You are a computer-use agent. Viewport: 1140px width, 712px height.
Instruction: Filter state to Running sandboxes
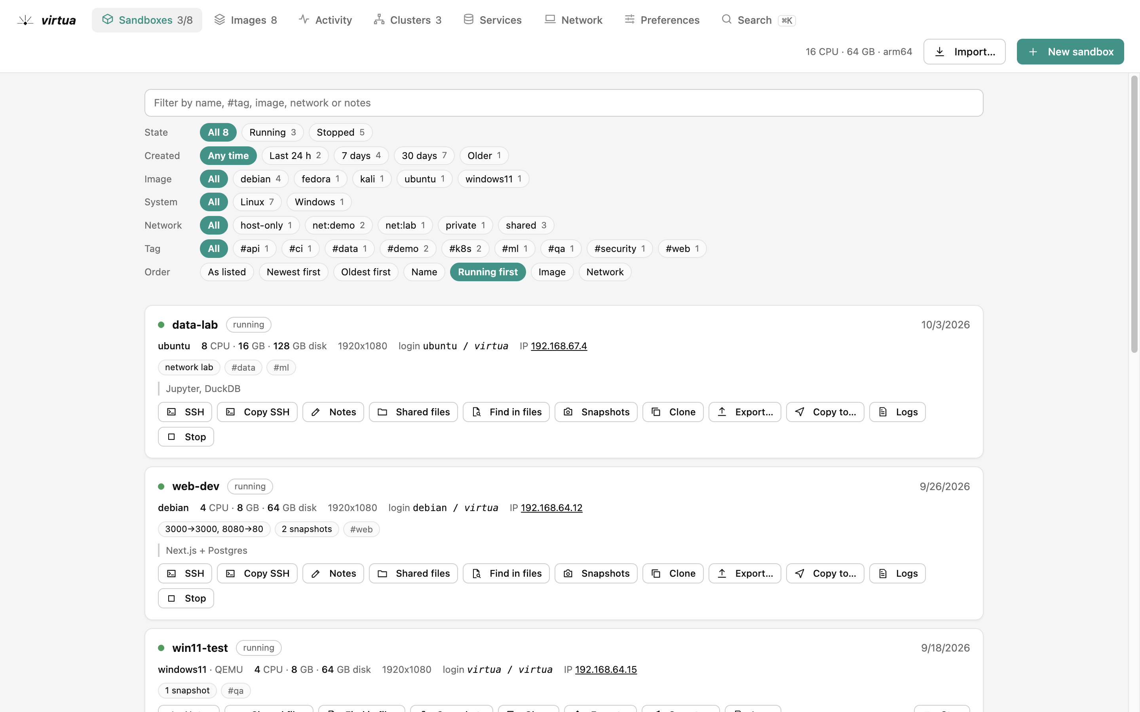point(272,133)
